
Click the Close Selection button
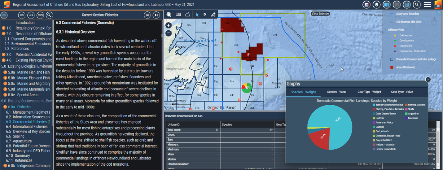[320, 14]
